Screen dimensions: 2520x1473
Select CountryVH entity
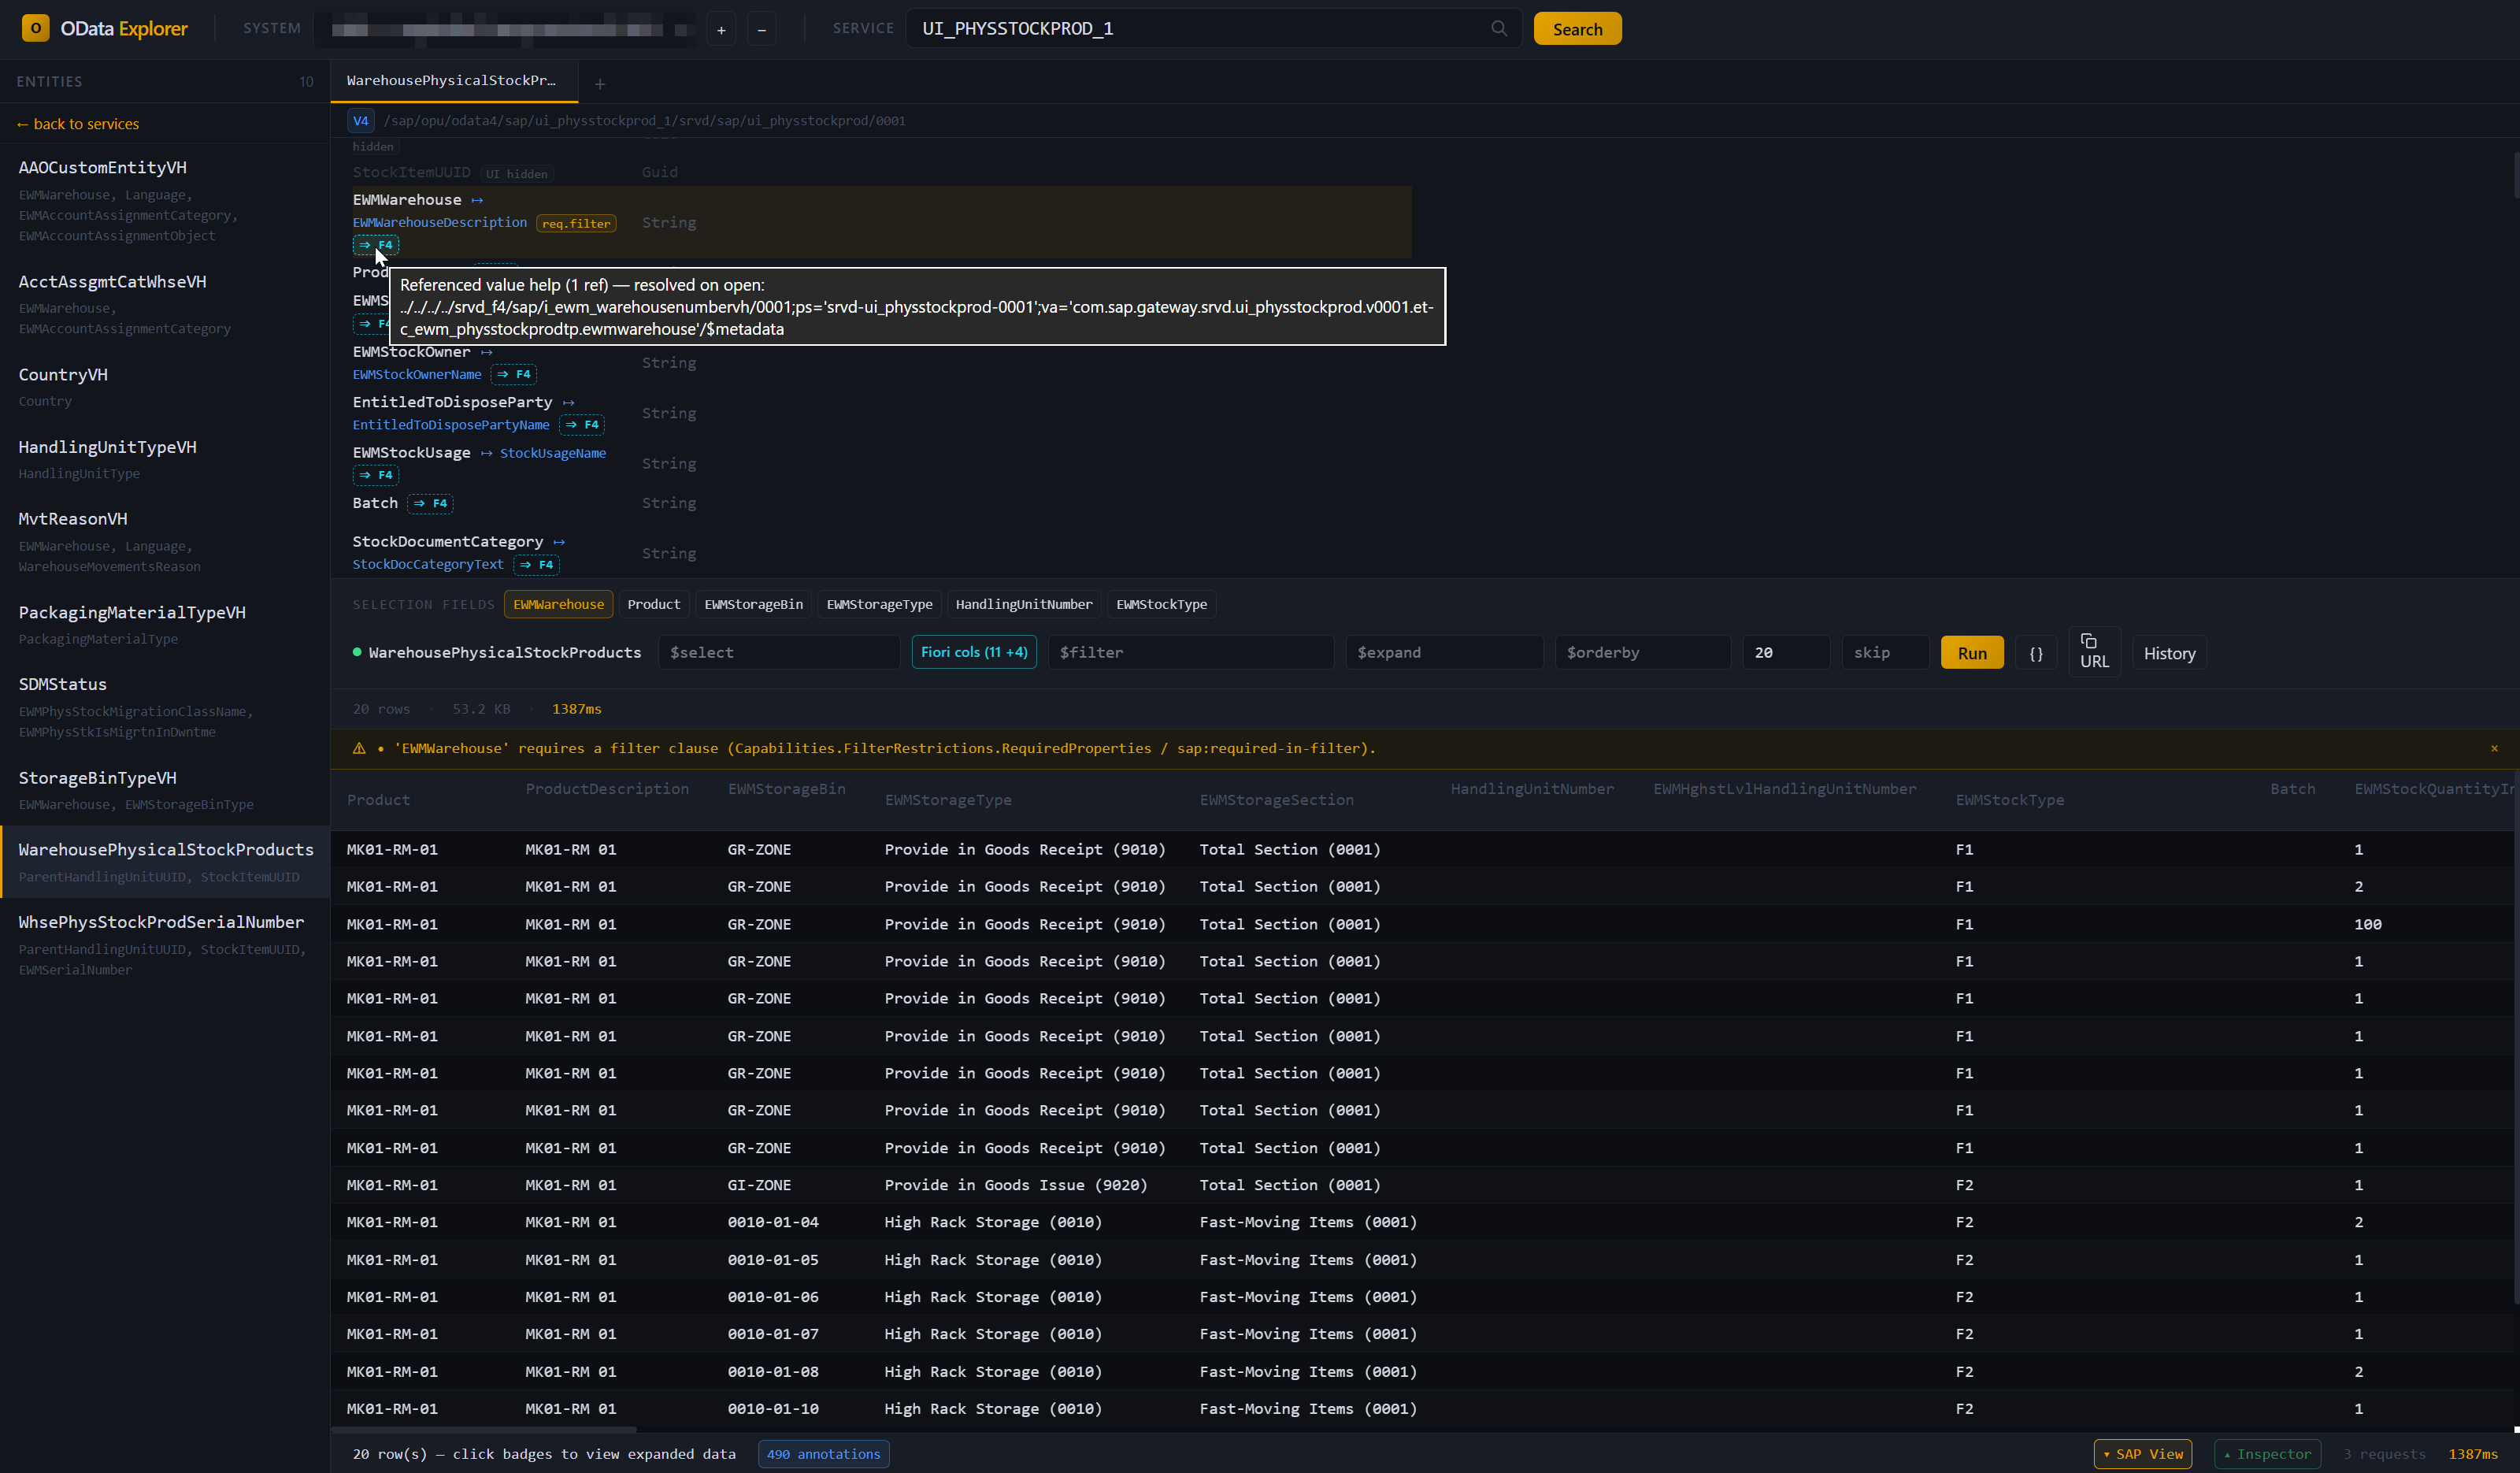pos(165,387)
